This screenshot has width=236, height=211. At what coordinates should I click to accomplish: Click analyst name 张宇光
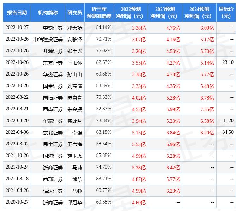pyautogui.click(x=75, y=51)
